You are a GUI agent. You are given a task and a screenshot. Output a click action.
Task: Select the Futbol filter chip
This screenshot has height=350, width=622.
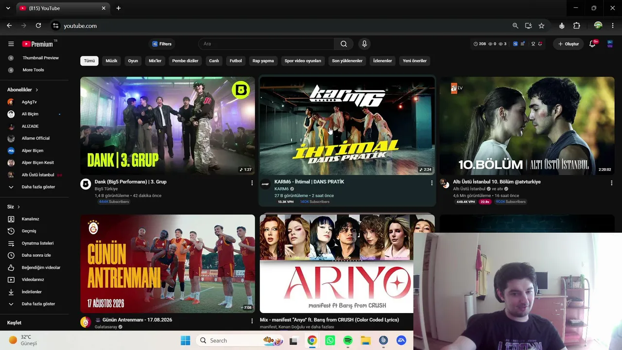pyautogui.click(x=236, y=61)
